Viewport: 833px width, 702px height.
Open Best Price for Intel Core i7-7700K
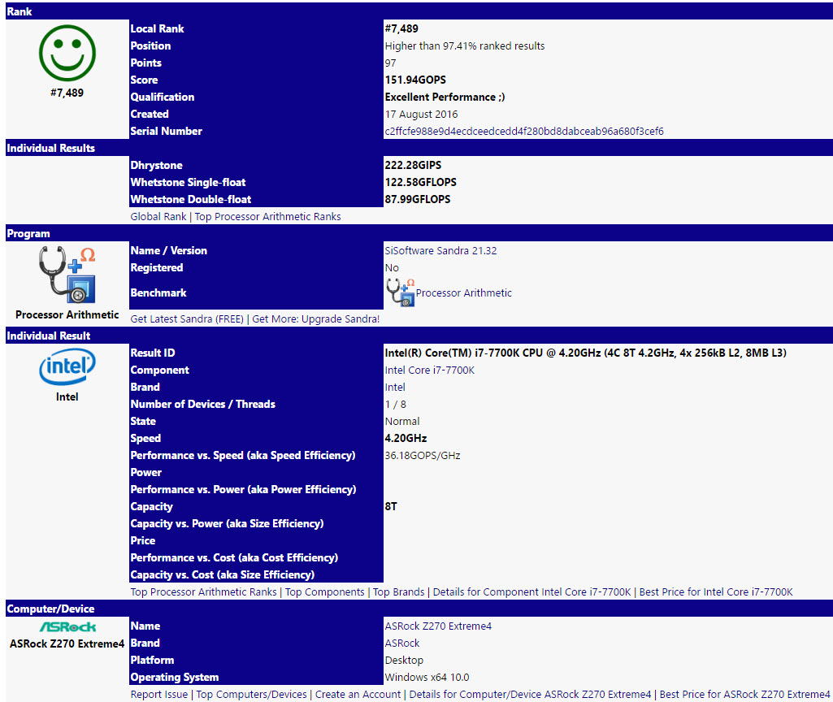(x=716, y=592)
